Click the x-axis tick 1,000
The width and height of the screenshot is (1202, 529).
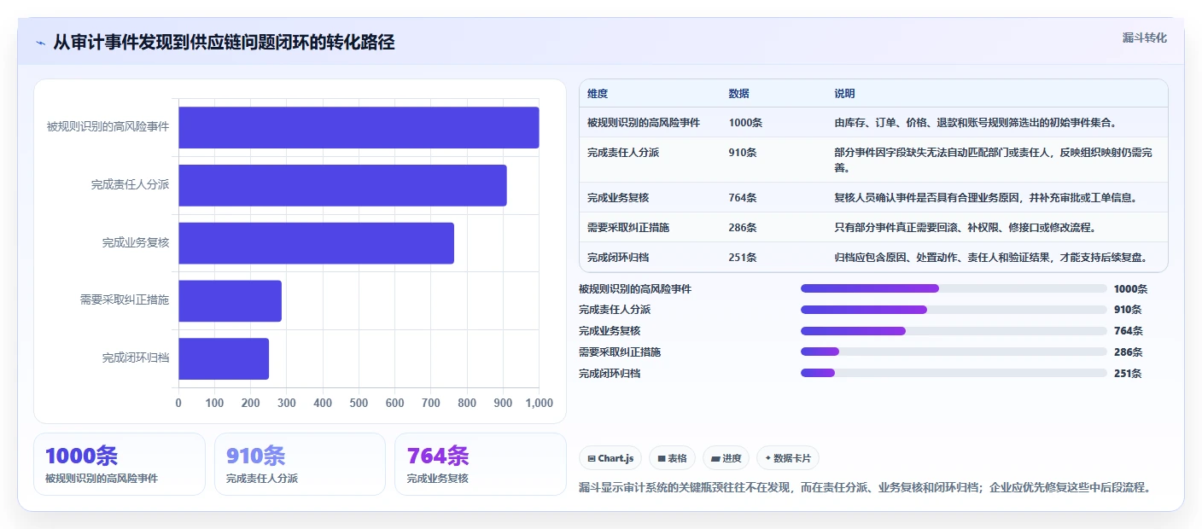tap(539, 403)
